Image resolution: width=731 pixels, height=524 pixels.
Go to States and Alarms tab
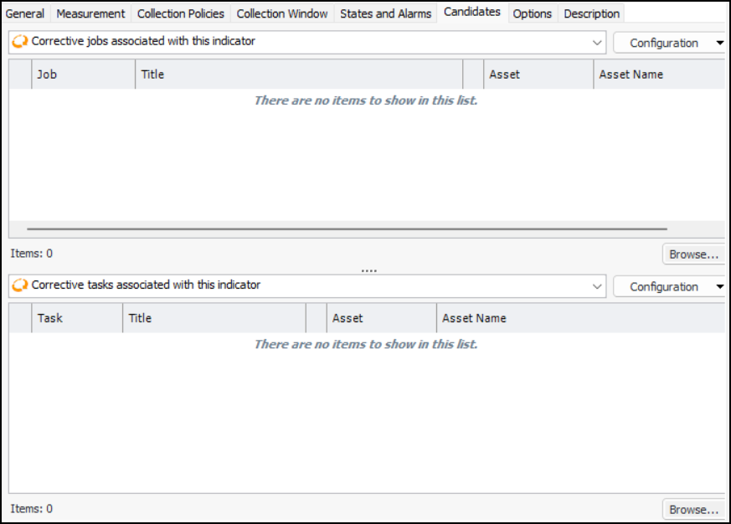click(x=385, y=13)
